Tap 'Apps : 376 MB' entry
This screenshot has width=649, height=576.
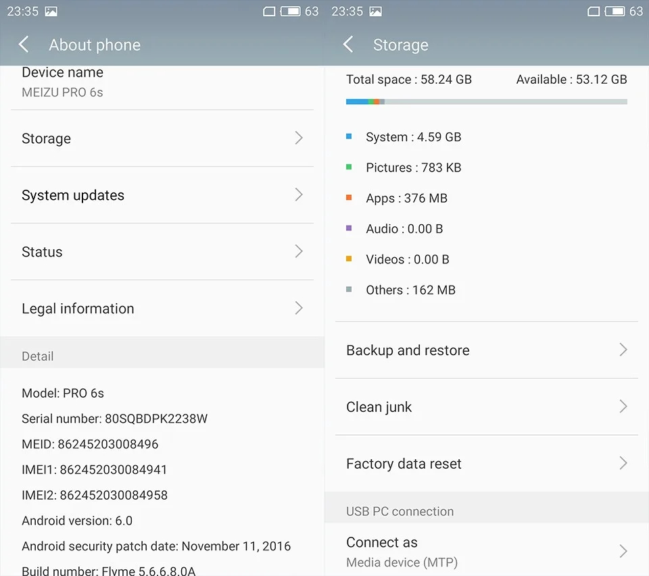pyautogui.click(x=406, y=198)
